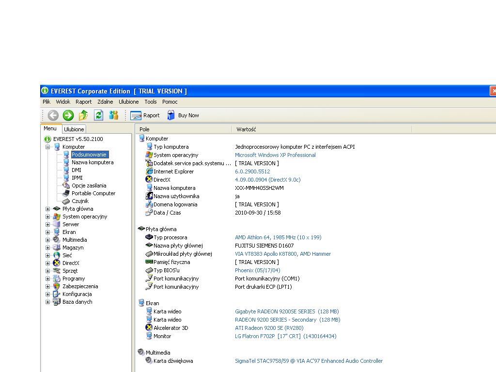Switch to the Ulubione tab
The image size is (496, 372).
[74, 129]
